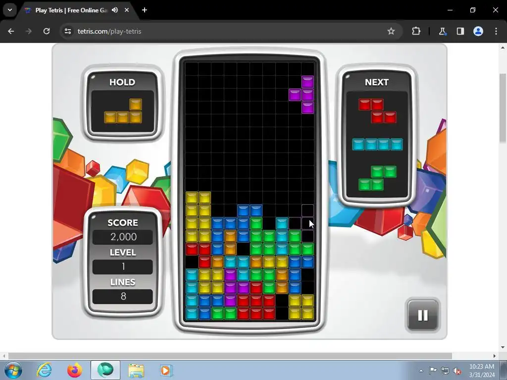Open the Windows Start menu
Image resolution: width=507 pixels, height=380 pixels.
(x=13, y=370)
